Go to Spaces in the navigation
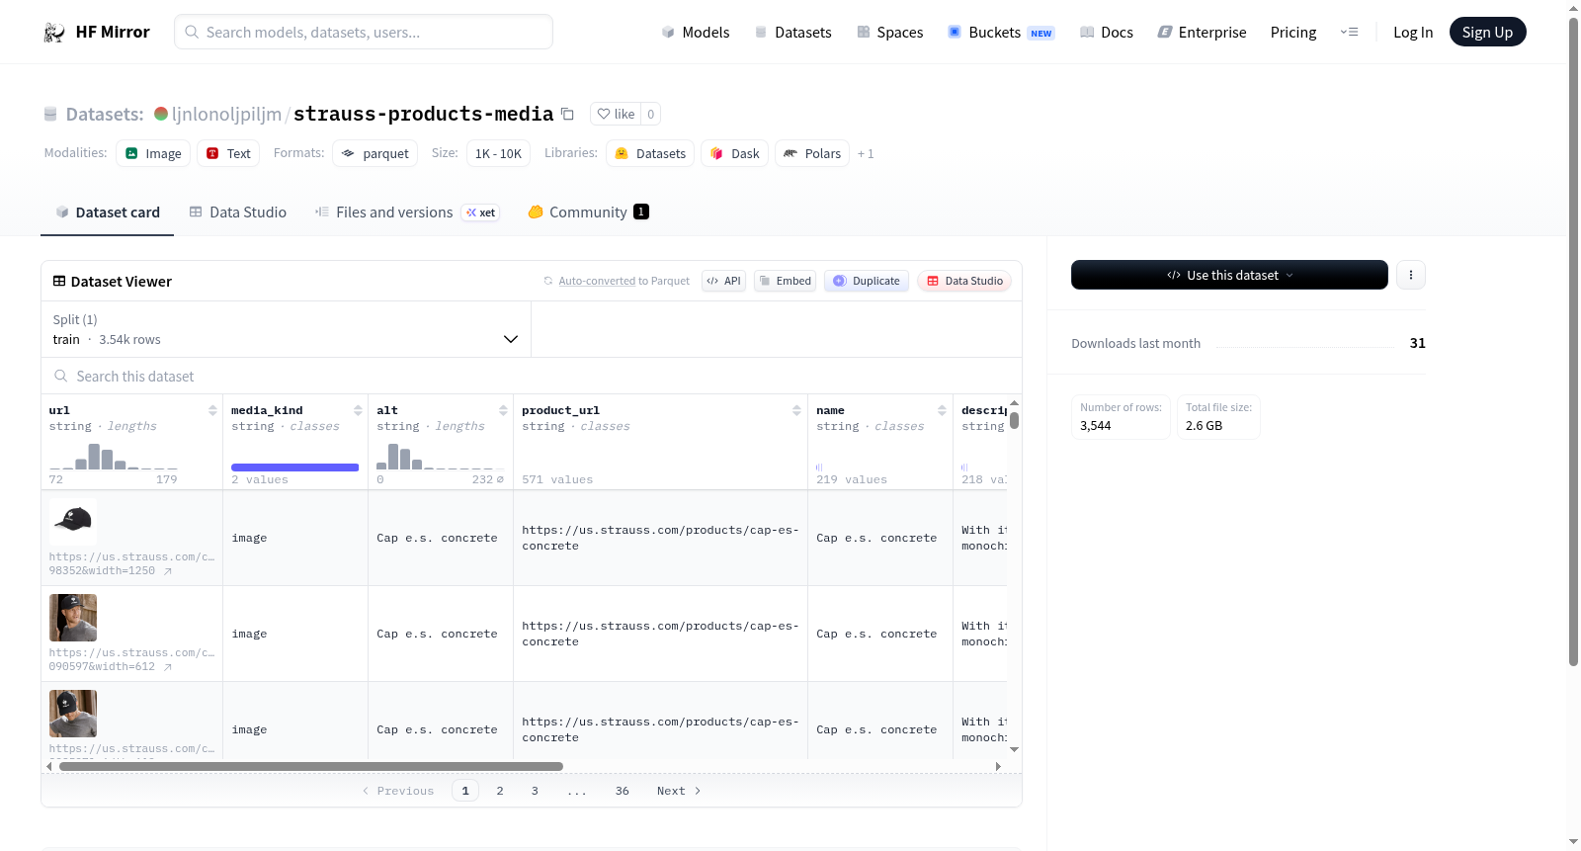The image size is (1581, 851). (x=889, y=33)
